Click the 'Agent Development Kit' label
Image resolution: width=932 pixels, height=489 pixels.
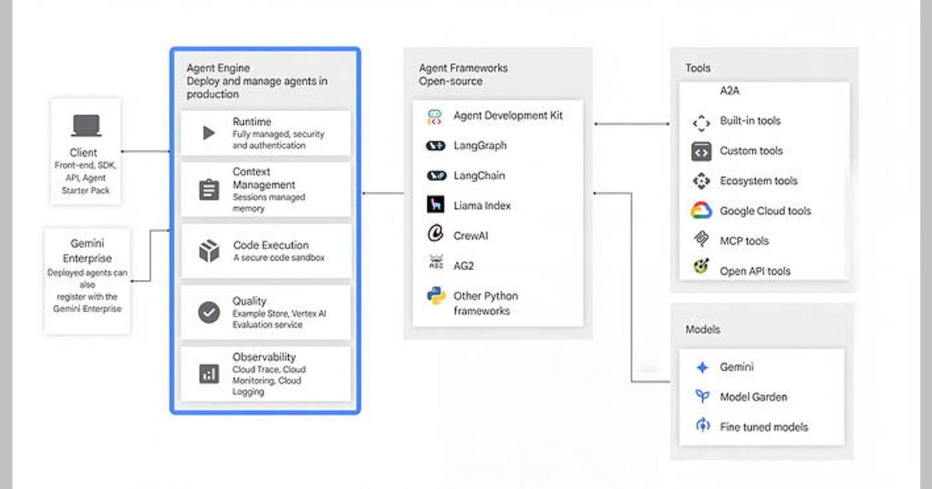pos(508,116)
